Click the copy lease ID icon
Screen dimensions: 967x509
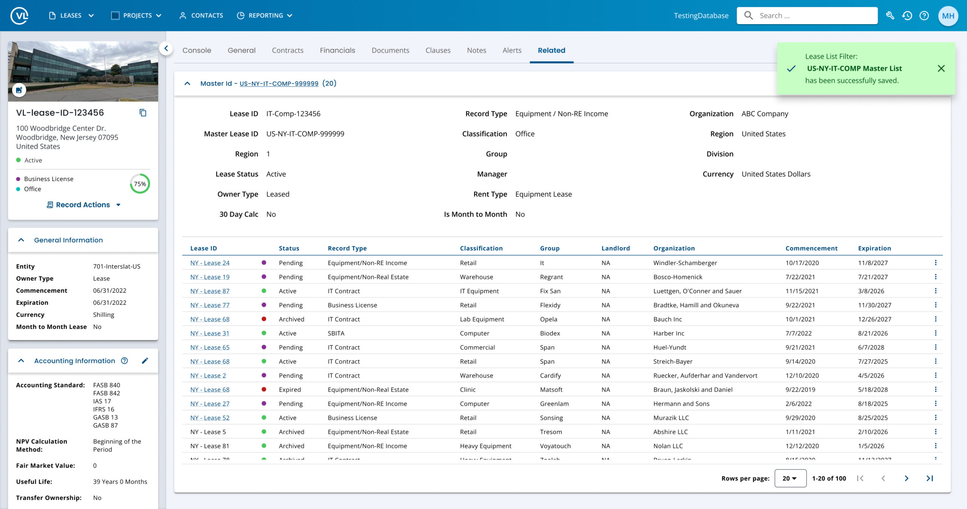pyautogui.click(x=143, y=112)
